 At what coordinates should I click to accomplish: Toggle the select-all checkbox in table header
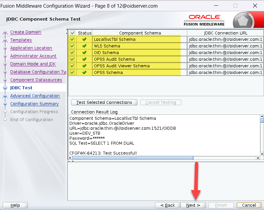[72, 33]
